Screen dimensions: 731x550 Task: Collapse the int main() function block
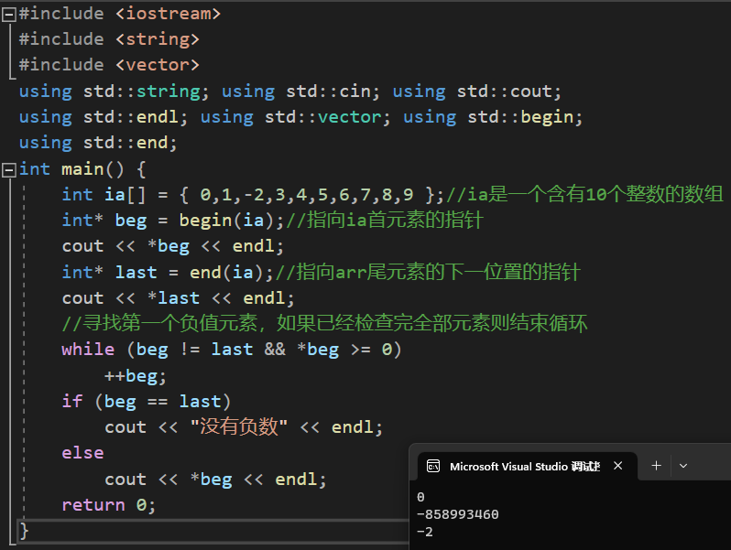click(8, 169)
